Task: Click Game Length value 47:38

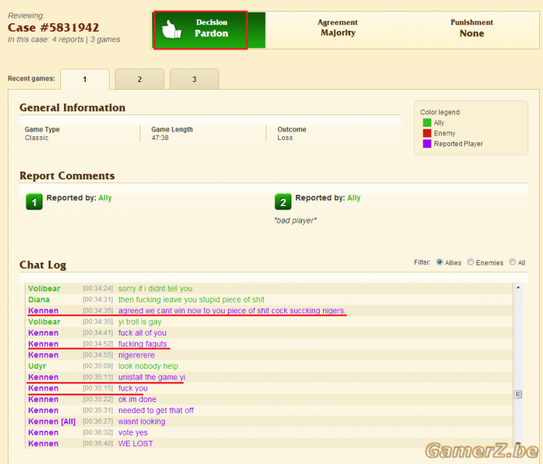Action: coord(160,138)
